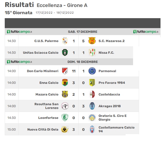Open Don Carlo Misilmeri's score of 11
The image size is (163, 143).
coord(74,71)
